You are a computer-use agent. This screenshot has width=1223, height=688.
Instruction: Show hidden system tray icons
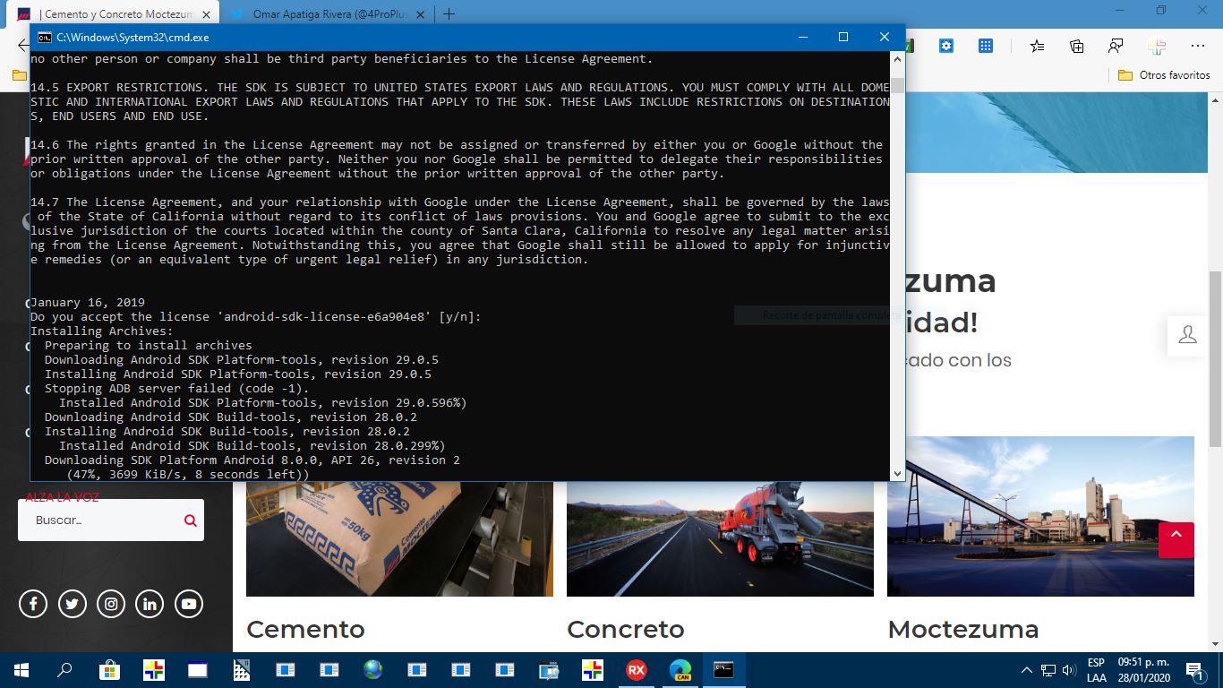click(1027, 670)
